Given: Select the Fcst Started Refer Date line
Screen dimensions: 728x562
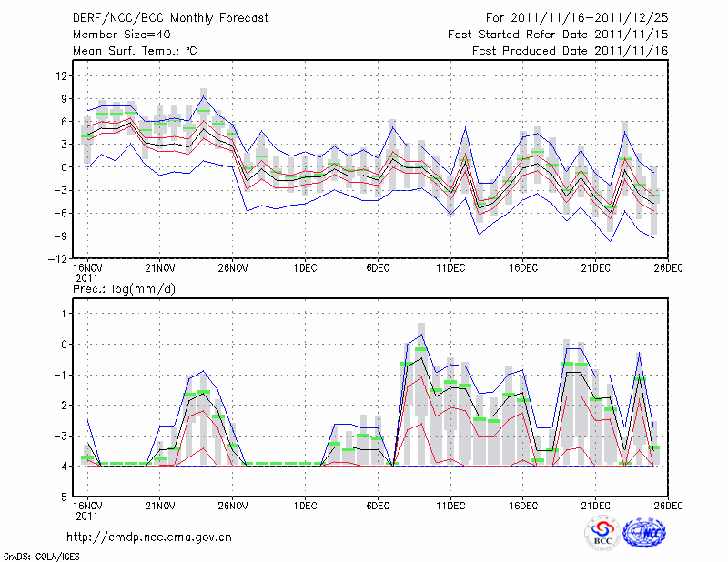Looking at the screenshot, I should (x=558, y=34).
